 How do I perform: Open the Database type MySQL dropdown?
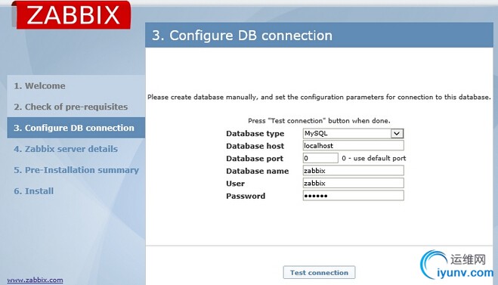click(x=353, y=134)
